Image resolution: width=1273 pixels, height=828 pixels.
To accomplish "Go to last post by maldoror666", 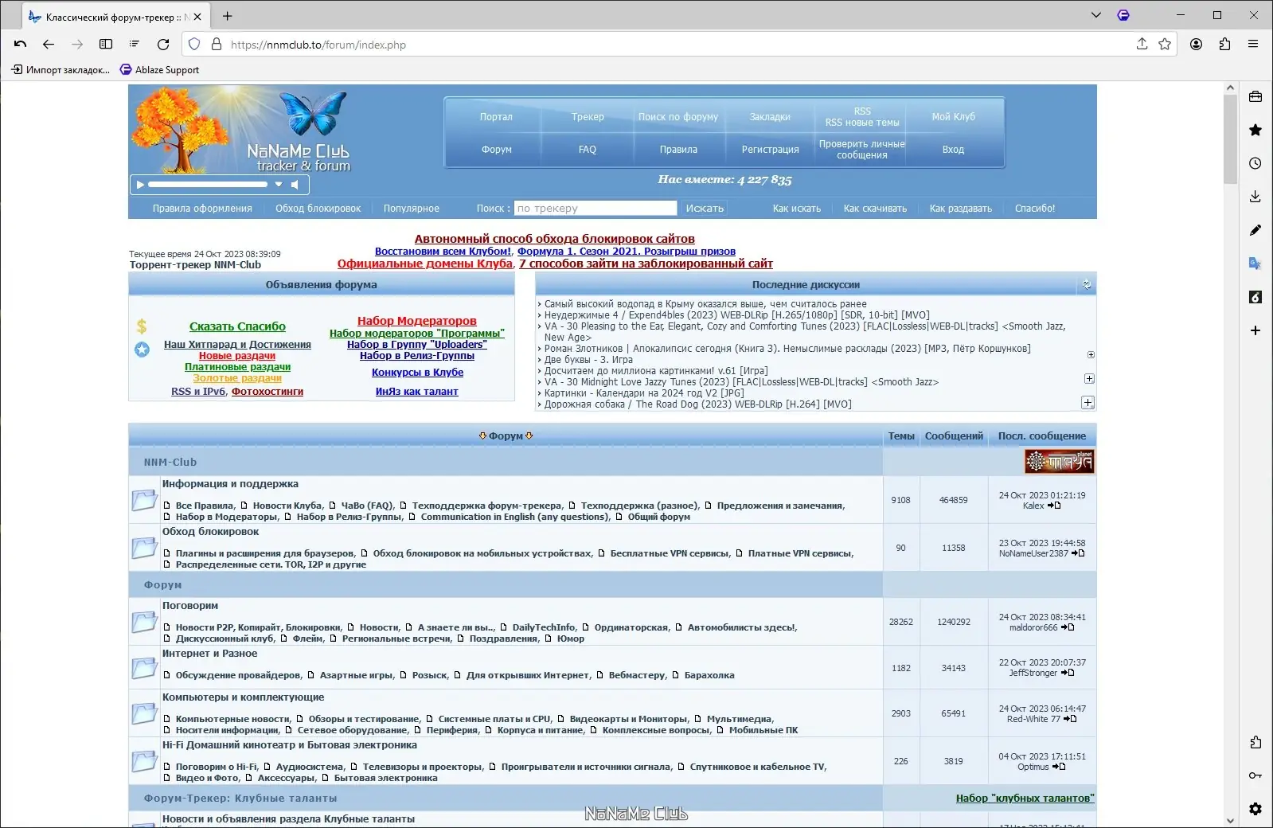I will [1068, 627].
